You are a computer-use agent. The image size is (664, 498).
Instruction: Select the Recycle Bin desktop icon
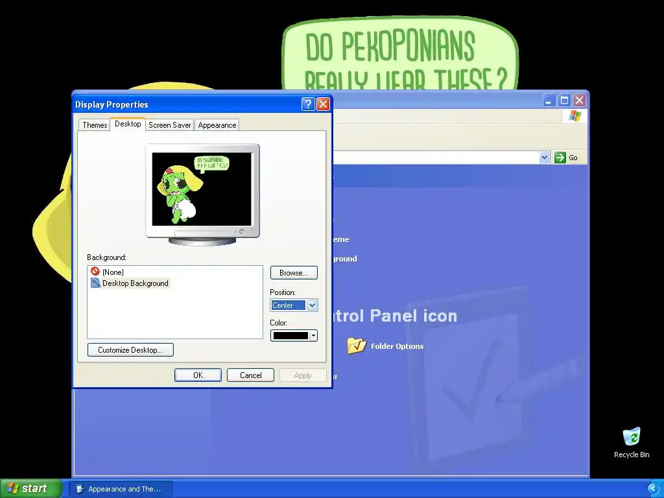tap(631, 443)
